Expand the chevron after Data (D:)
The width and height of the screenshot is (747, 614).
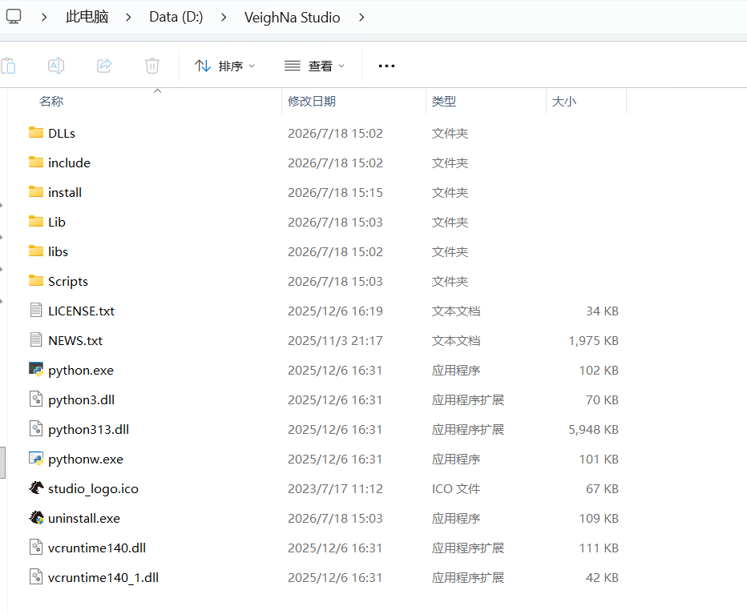(224, 17)
